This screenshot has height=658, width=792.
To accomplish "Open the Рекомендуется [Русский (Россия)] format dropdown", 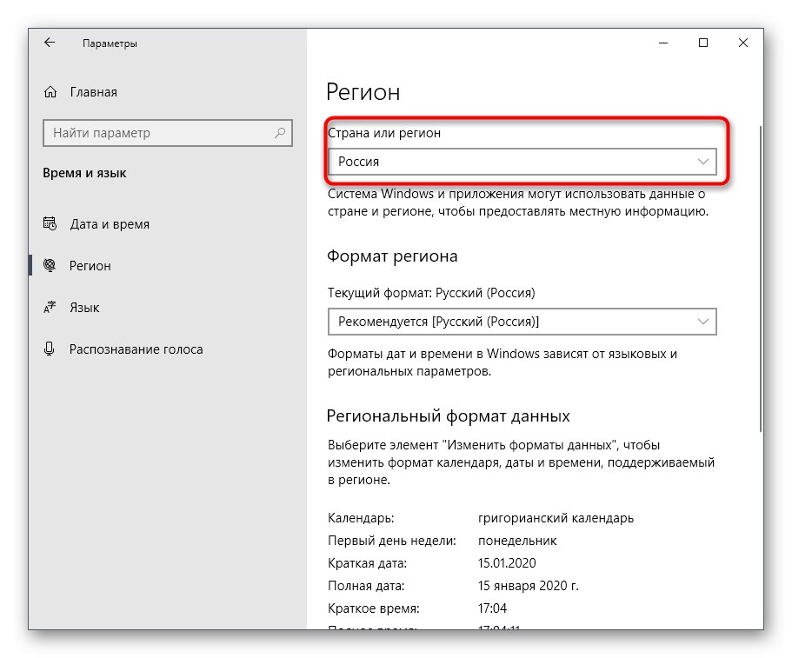I will tap(513, 322).
